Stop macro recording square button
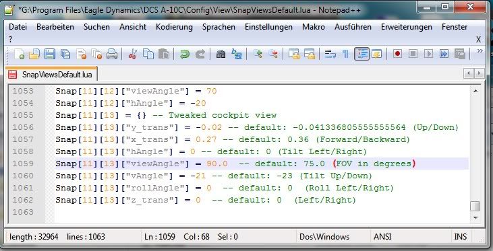Screen dimensions: 493x251 (413, 54)
